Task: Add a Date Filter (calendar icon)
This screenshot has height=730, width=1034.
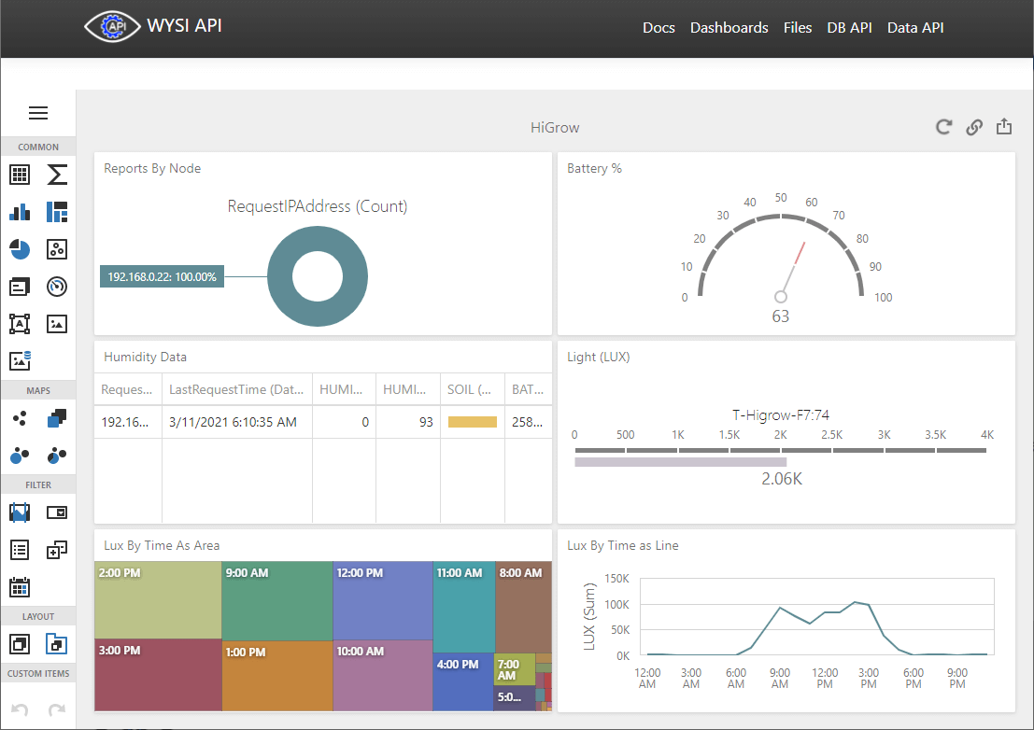Action: click(20, 587)
